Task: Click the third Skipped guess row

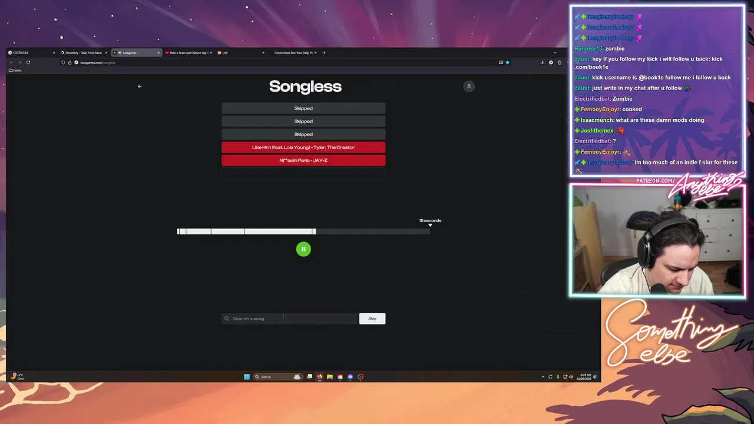Action: point(303,134)
